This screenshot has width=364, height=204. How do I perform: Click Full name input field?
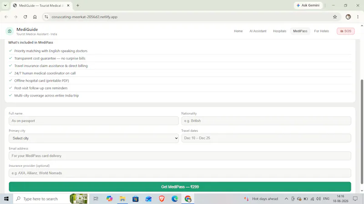94,121
